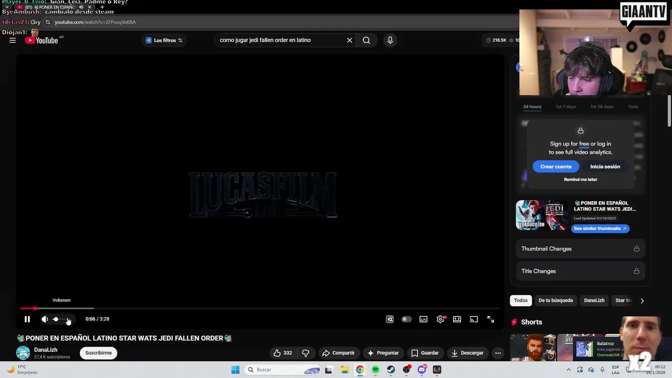This screenshot has width=672, height=378.
Task: Click the browser address bar URL
Action: 95,22
